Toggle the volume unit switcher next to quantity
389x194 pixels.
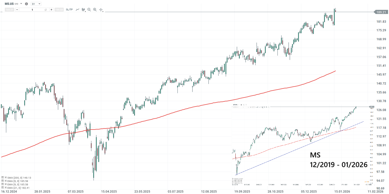coord(46,10)
